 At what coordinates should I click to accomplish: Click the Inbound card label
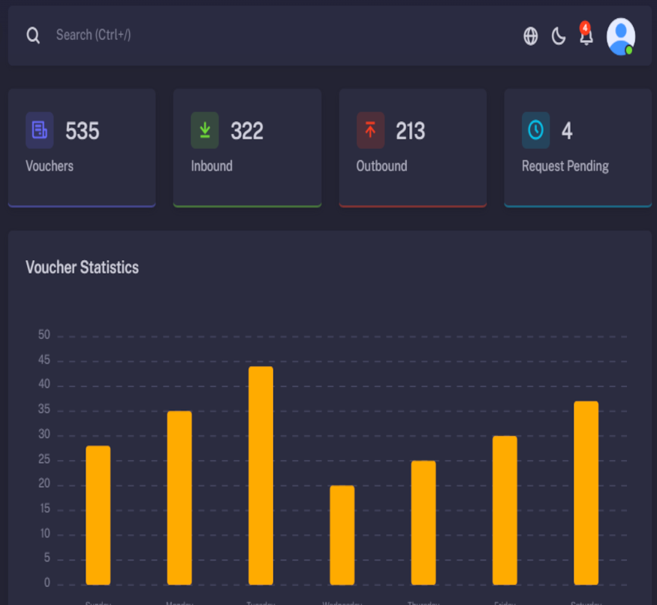[212, 166]
